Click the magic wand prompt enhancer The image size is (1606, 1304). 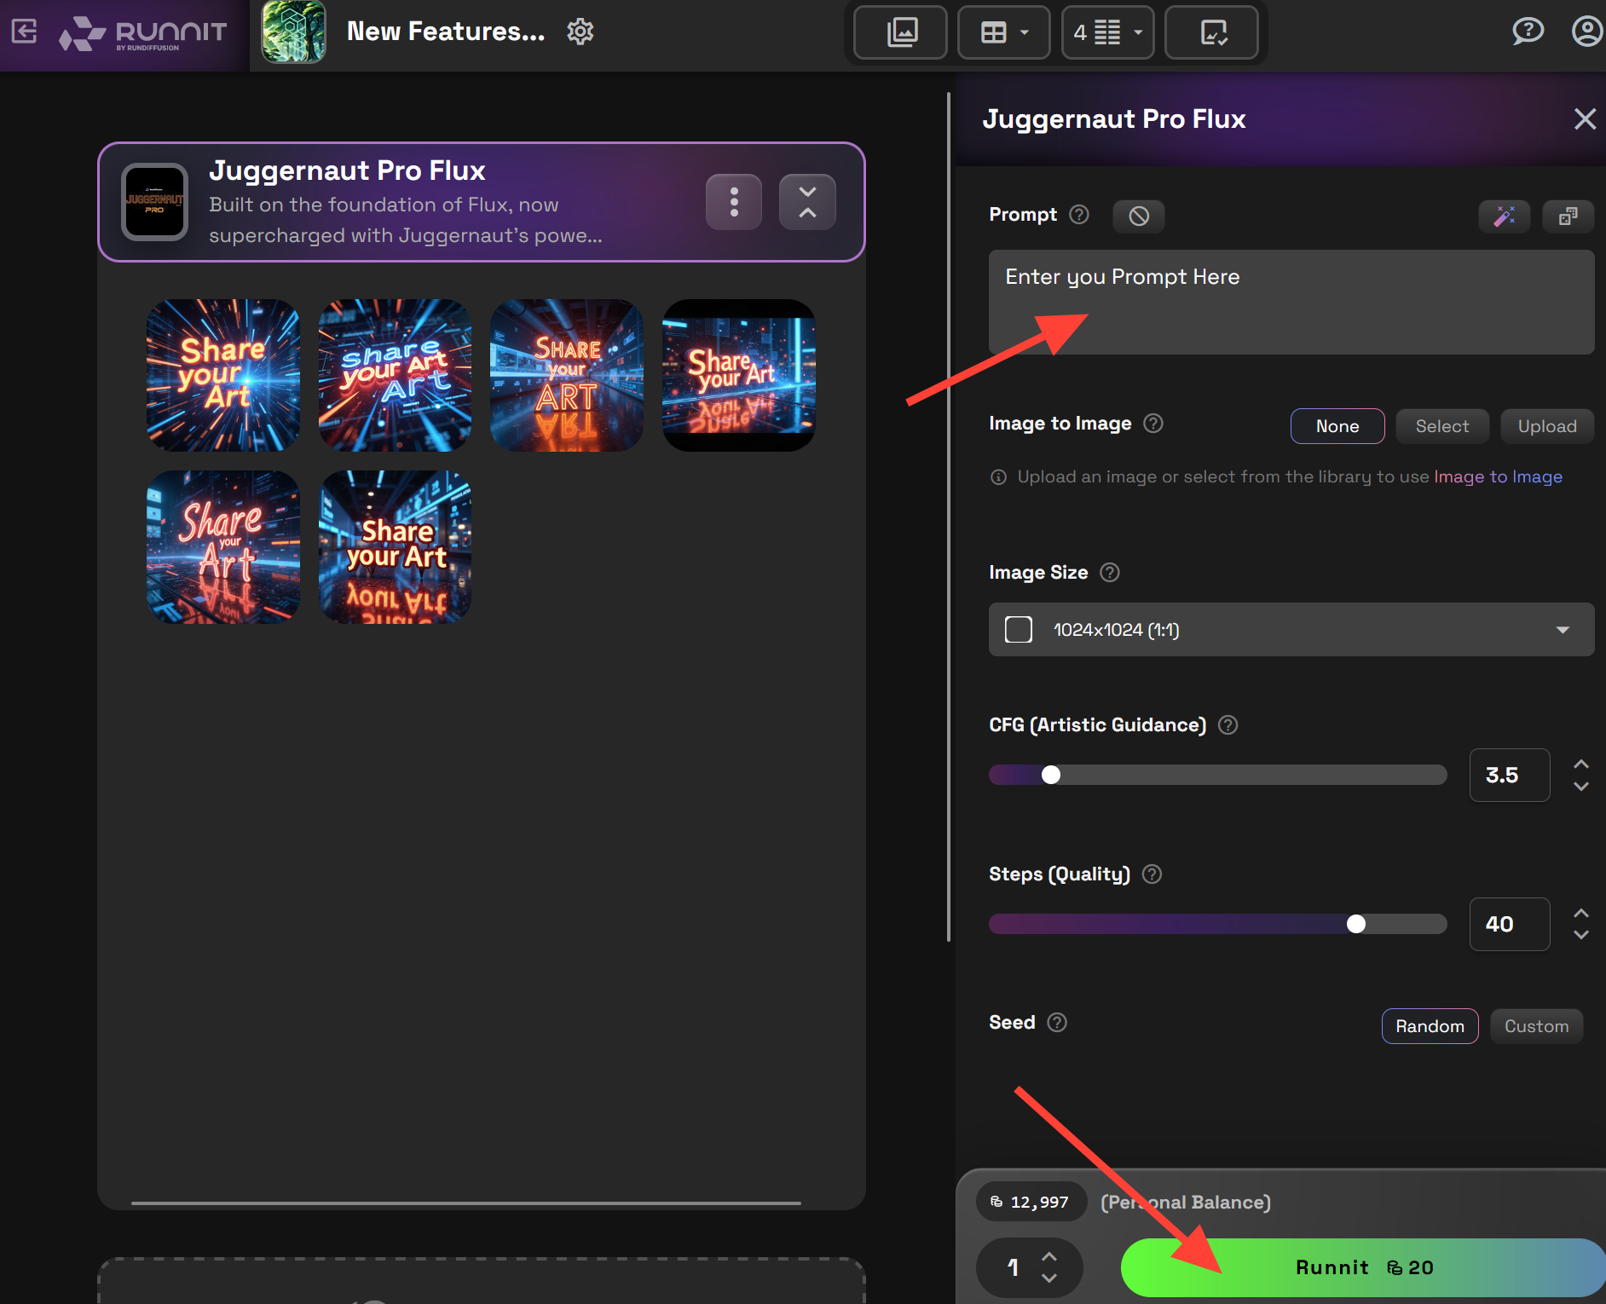coord(1505,216)
